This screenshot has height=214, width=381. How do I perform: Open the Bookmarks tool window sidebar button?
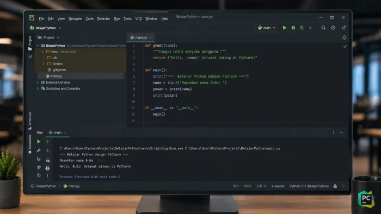point(30,144)
